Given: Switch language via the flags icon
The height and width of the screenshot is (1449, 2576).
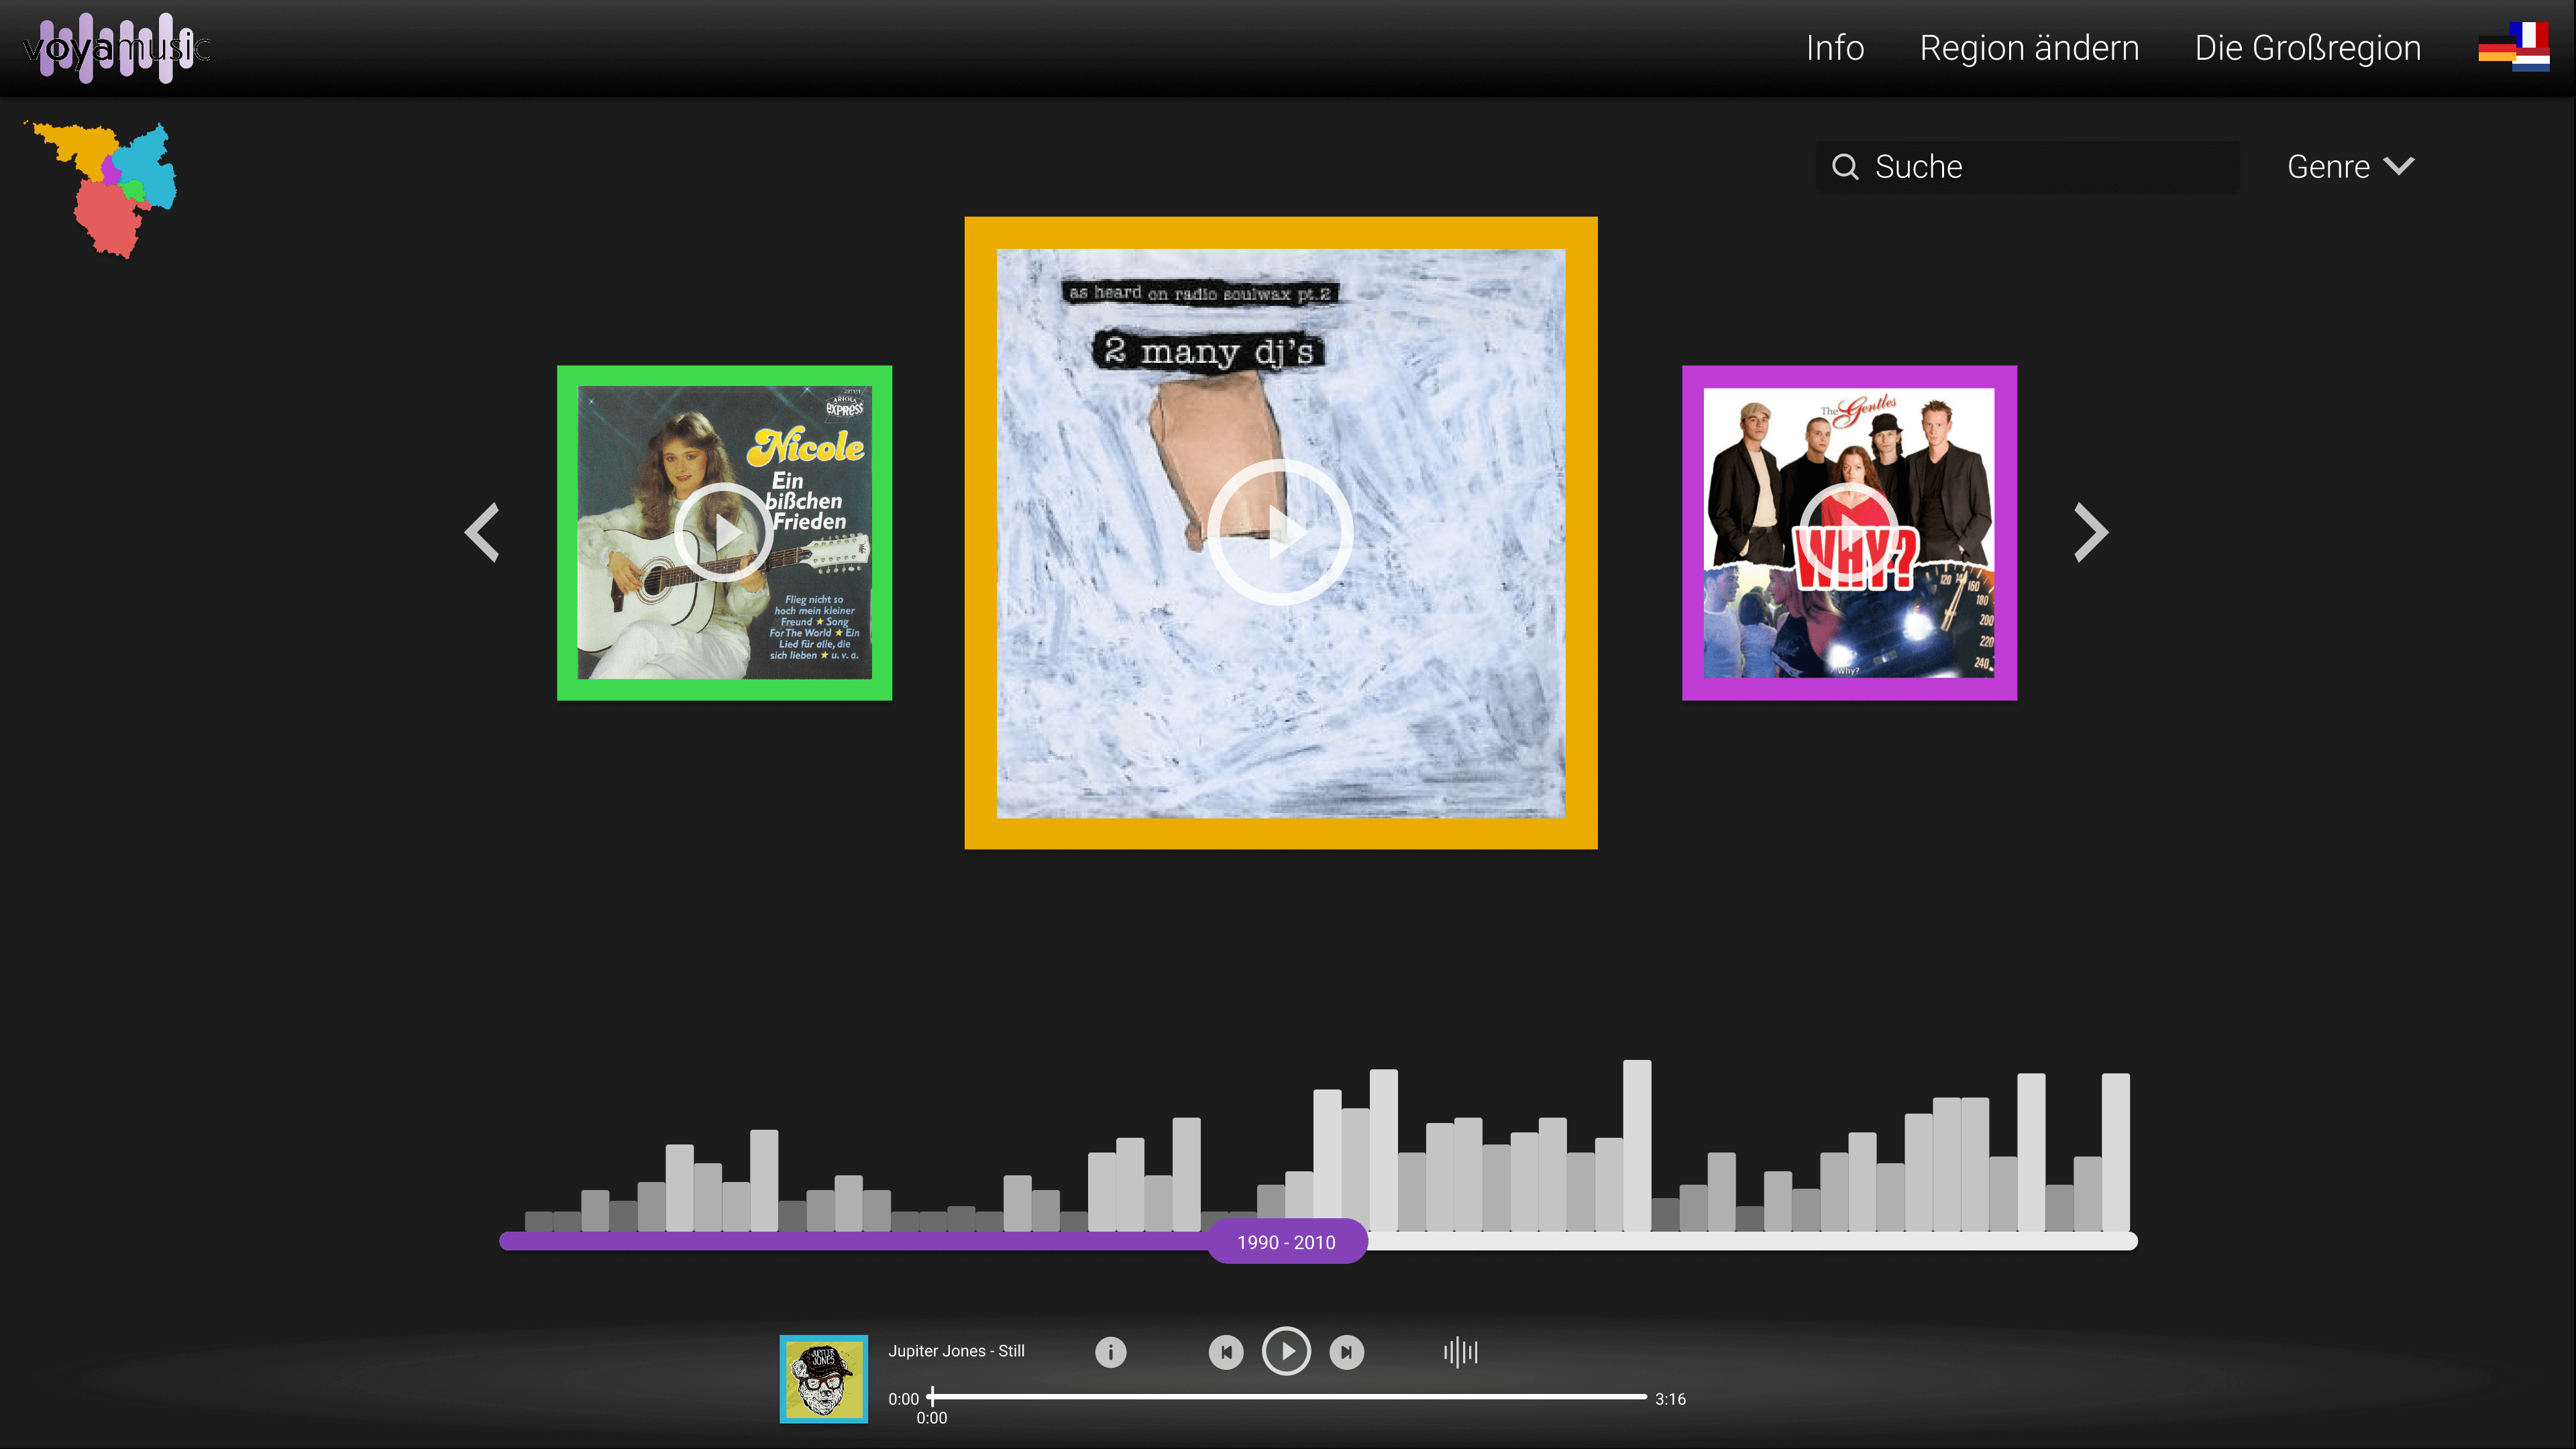Looking at the screenshot, I should point(2513,47).
